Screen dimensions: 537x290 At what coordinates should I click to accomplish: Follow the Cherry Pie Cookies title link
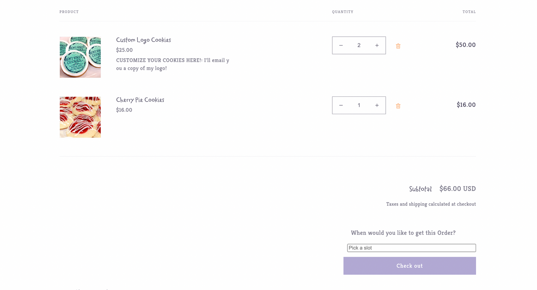tap(140, 100)
